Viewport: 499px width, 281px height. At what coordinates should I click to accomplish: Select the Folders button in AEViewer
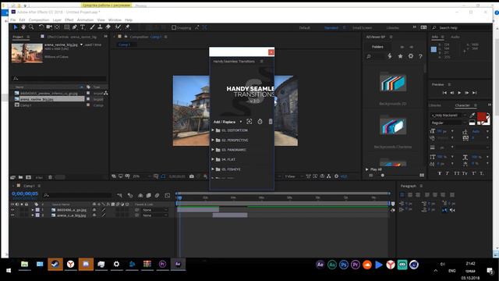click(377, 47)
